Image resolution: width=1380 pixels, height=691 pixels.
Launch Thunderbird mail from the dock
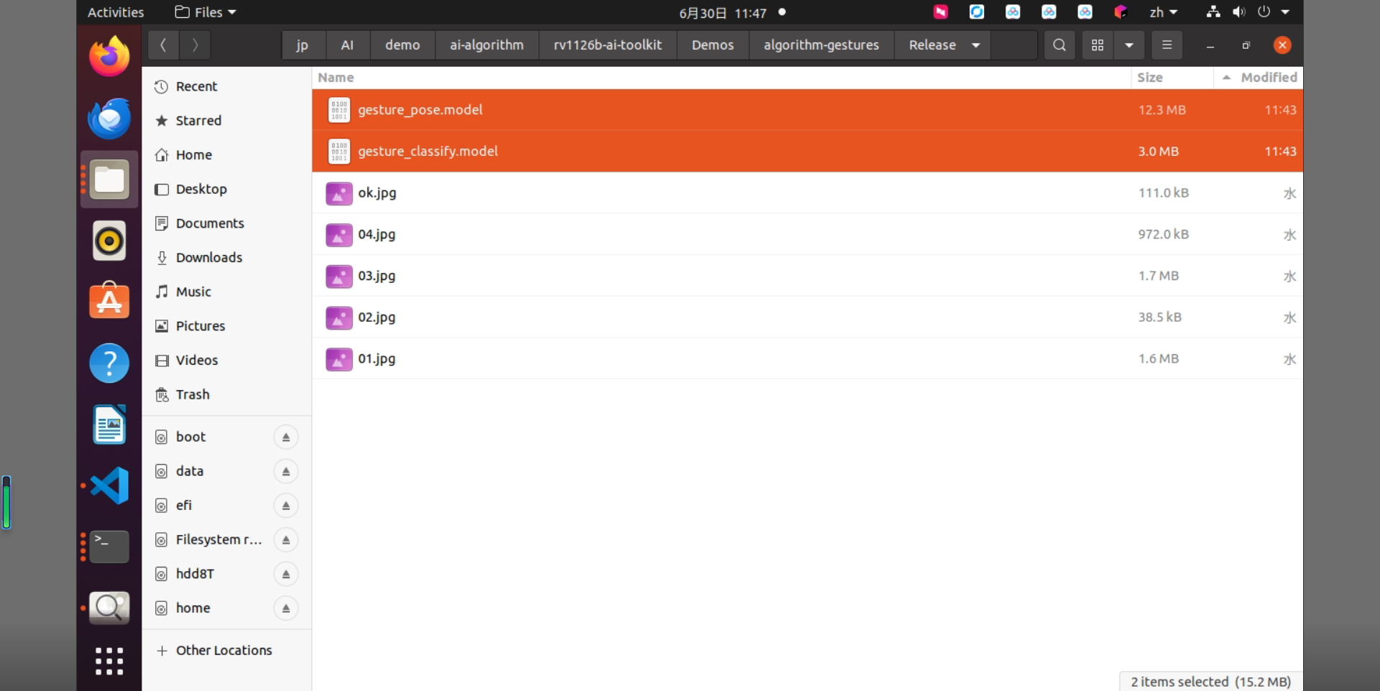pyautogui.click(x=109, y=119)
